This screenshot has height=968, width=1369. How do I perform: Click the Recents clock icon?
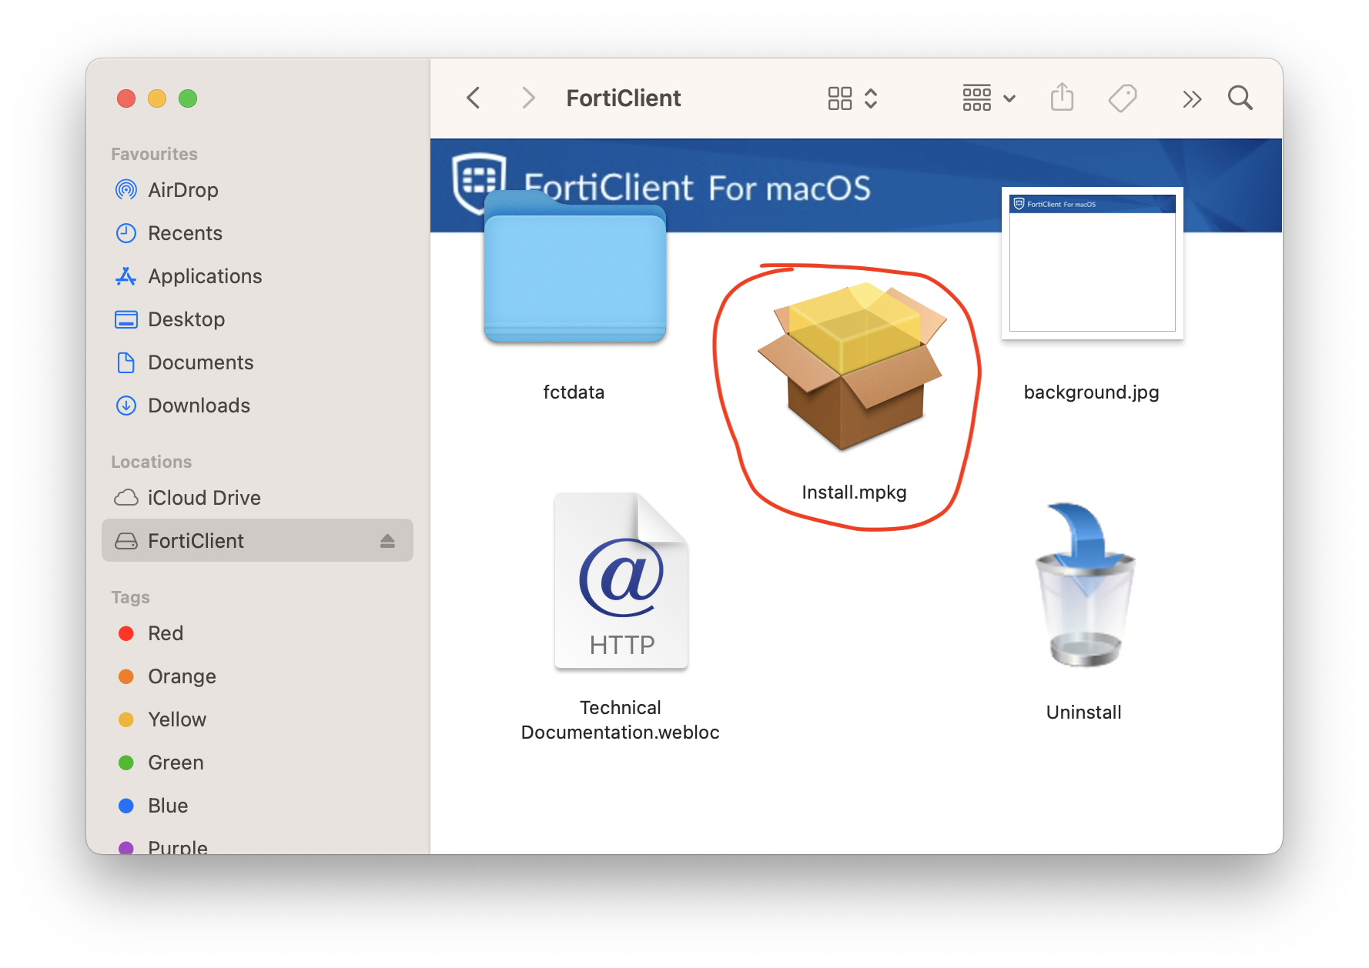coord(126,233)
